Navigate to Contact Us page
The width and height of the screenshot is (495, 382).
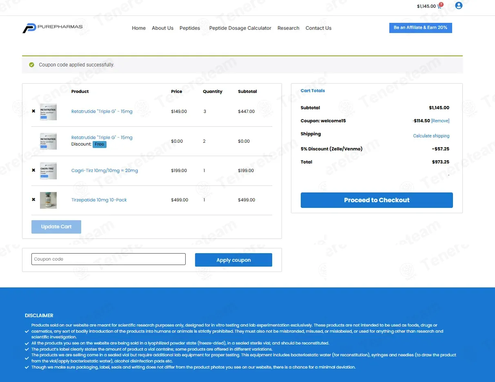click(318, 28)
